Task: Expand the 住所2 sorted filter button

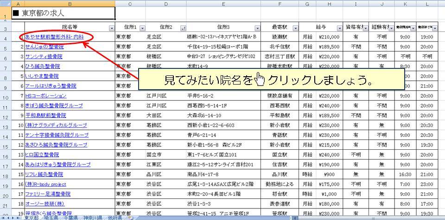Action: point(183,28)
